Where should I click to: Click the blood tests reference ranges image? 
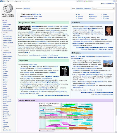(x=66, y=116)
